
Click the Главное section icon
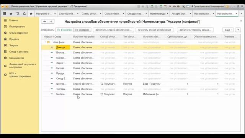tap(5, 20)
